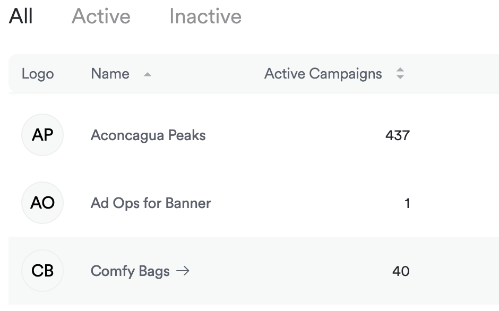
Task: Sort by Name column header
Action: (110, 74)
